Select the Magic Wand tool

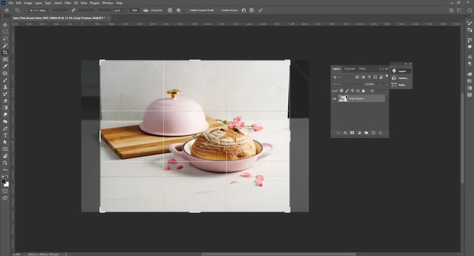pos(5,46)
